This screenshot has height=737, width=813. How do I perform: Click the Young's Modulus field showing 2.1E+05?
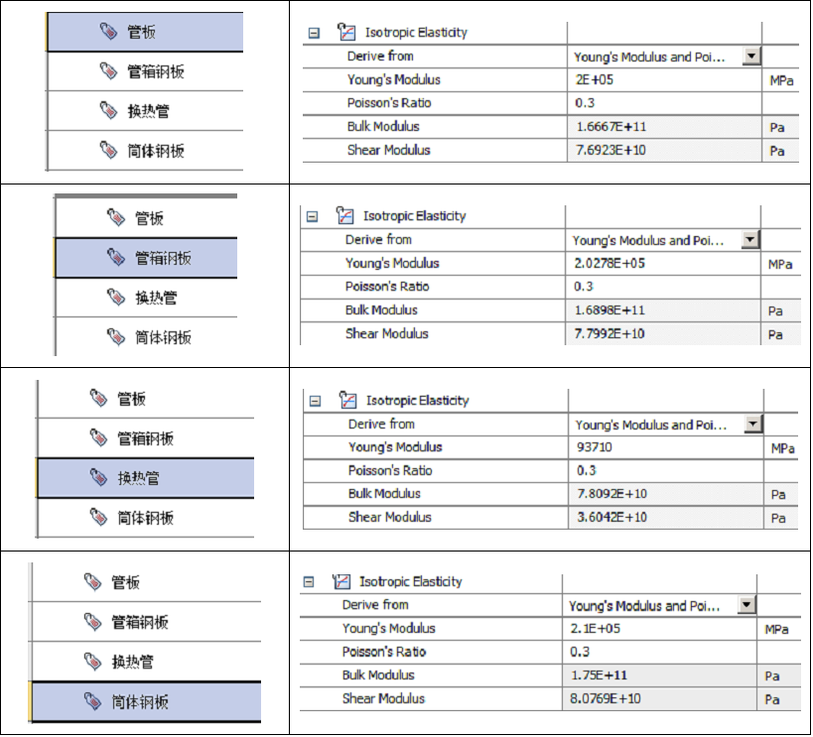coord(659,629)
